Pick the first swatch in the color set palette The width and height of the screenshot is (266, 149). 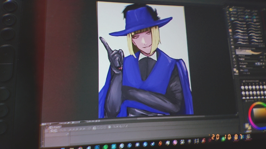[x=243, y=87]
